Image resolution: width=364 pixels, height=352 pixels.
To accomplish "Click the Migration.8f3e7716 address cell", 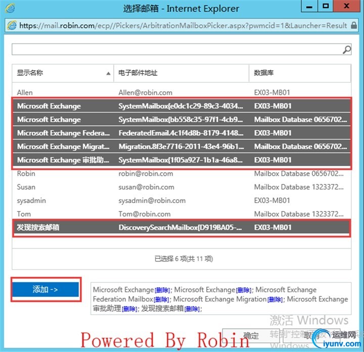I will (181, 146).
